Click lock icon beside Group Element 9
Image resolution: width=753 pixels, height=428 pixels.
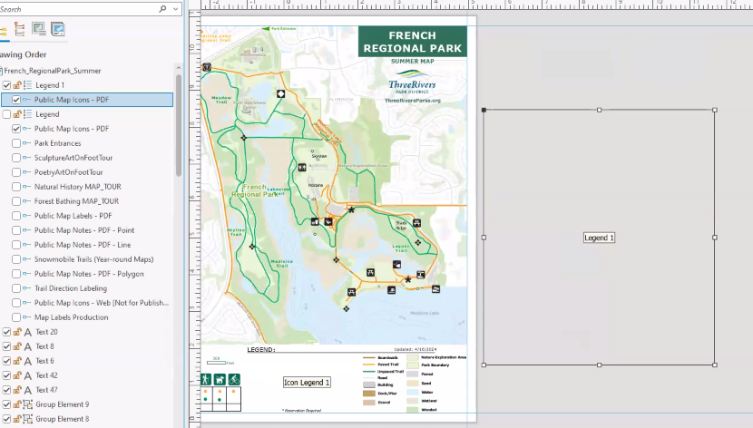(x=17, y=404)
